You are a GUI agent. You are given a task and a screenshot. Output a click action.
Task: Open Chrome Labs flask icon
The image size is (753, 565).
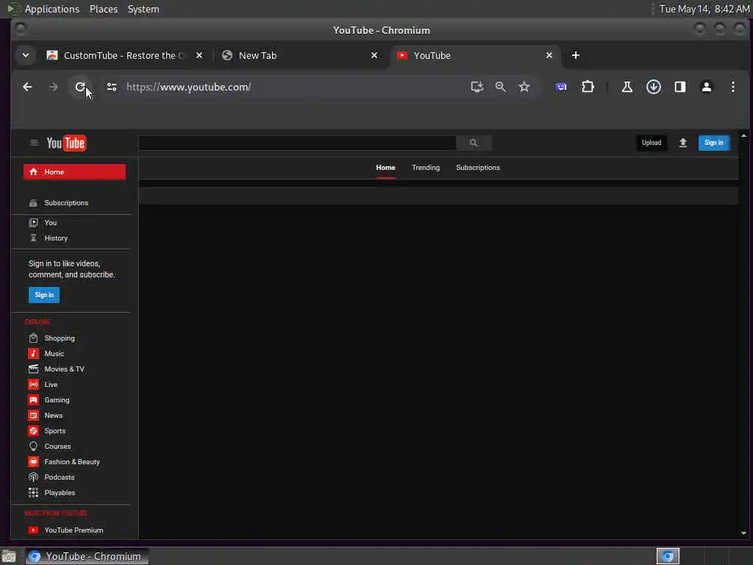(627, 87)
